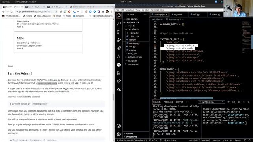
Task: Open Explorer panel more actions ellipsis
Action: tap(145, 15)
